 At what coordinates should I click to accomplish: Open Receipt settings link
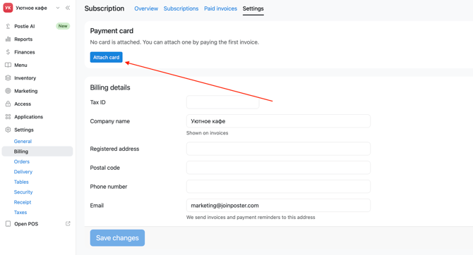click(23, 202)
